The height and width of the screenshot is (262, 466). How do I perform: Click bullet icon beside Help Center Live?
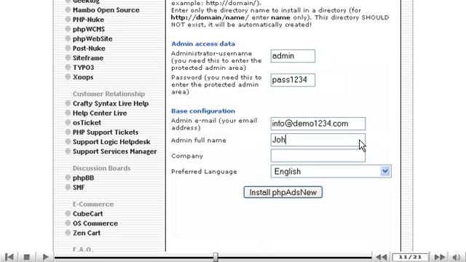pyautogui.click(x=68, y=113)
